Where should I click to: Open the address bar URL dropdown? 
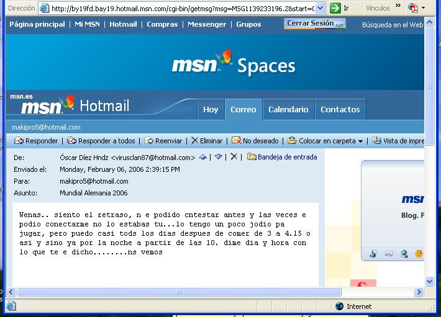pyautogui.click(x=320, y=8)
